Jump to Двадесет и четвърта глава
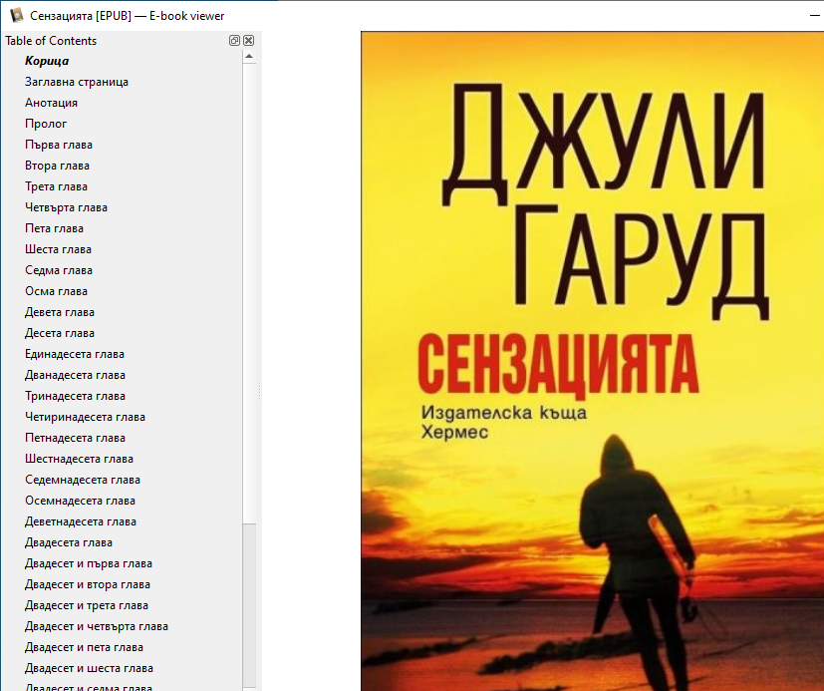Image resolution: width=824 pixels, height=691 pixels. [97, 626]
